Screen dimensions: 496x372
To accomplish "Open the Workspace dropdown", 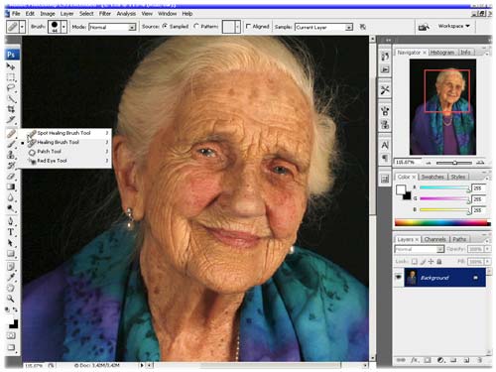I will click(x=454, y=26).
